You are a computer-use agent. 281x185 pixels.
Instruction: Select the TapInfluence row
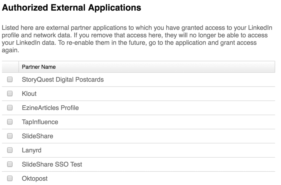[x=40, y=122]
